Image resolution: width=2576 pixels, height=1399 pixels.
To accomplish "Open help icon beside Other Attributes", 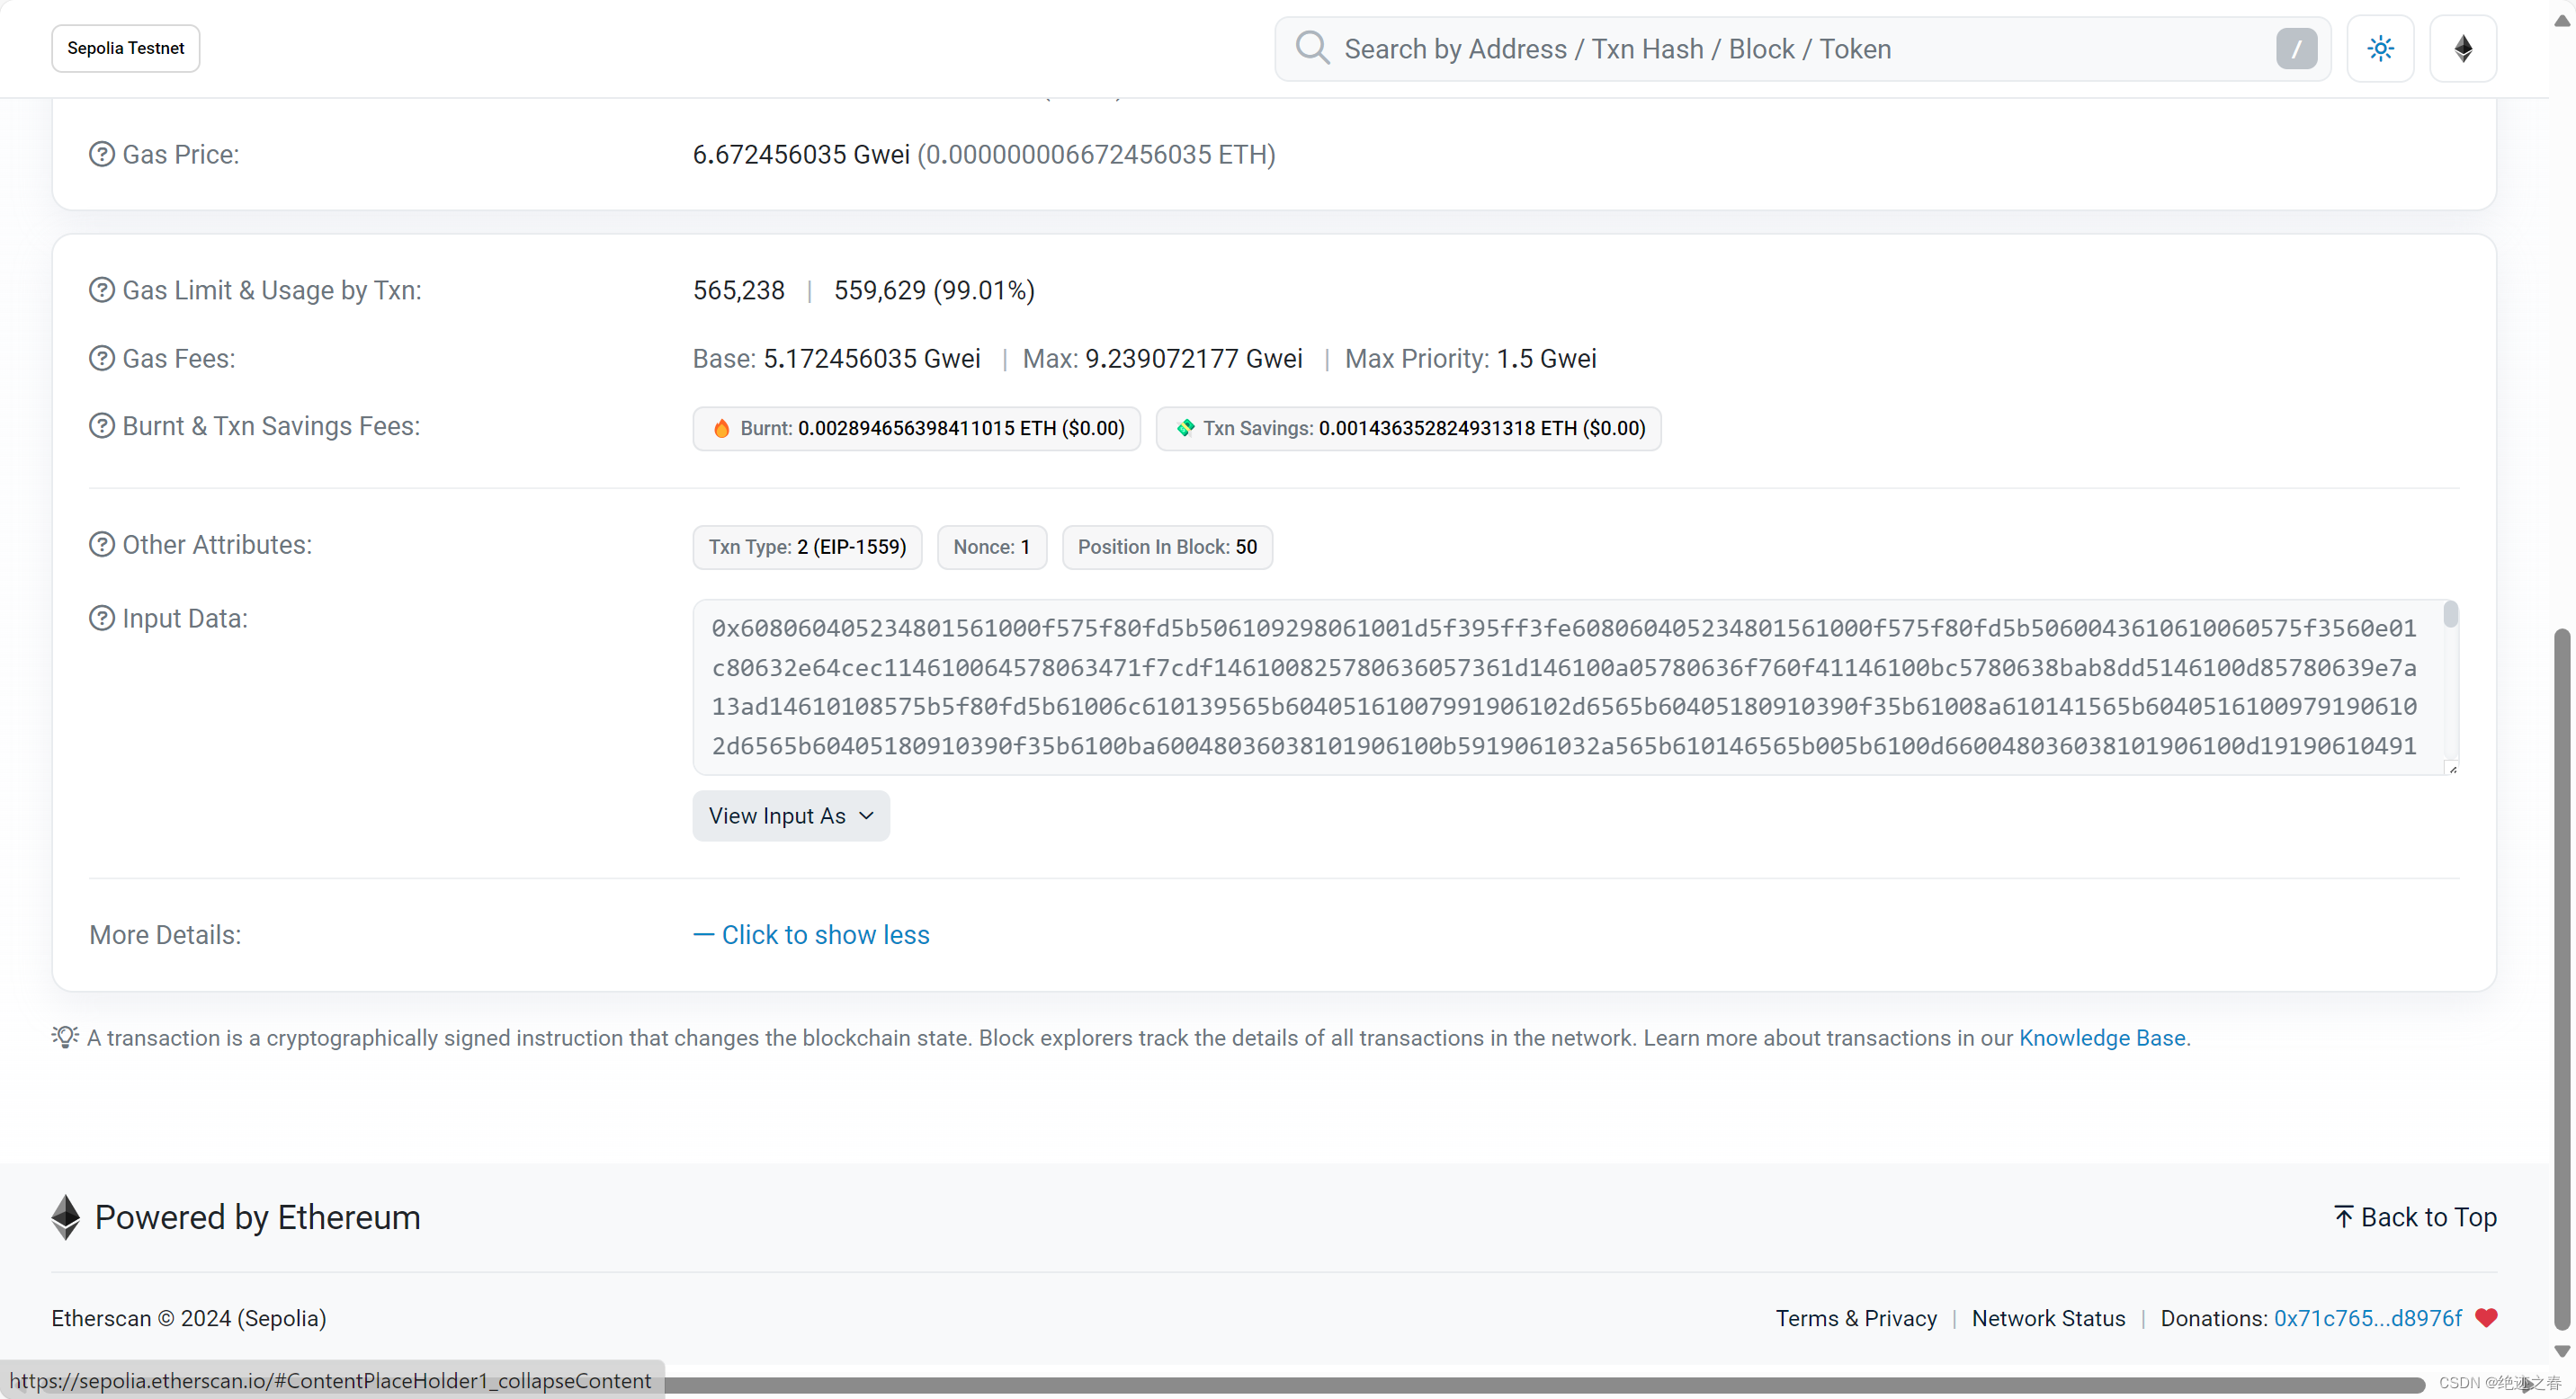I will coord(102,545).
